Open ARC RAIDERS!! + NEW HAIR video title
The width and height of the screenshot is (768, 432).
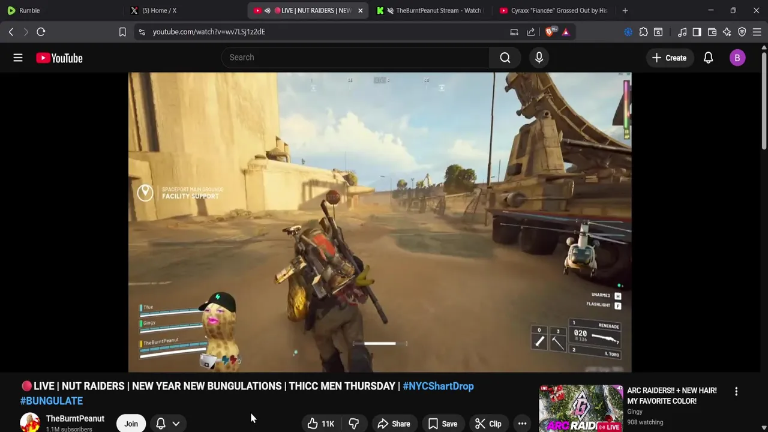point(672,395)
